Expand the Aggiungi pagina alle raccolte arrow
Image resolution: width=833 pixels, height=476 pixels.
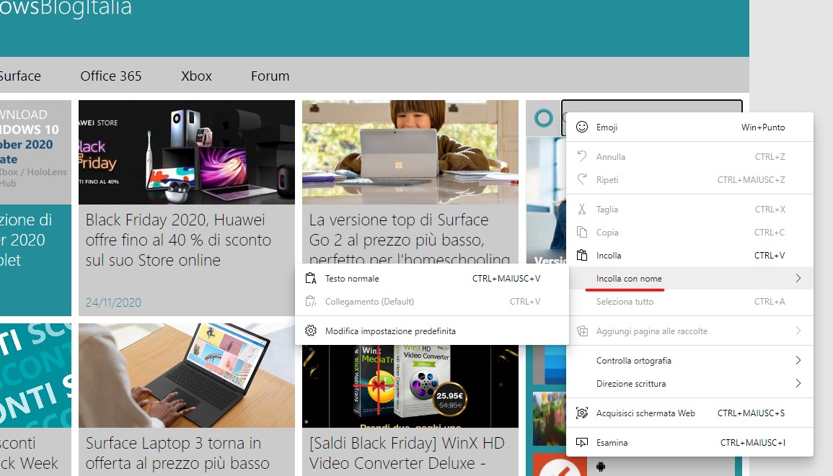point(798,331)
